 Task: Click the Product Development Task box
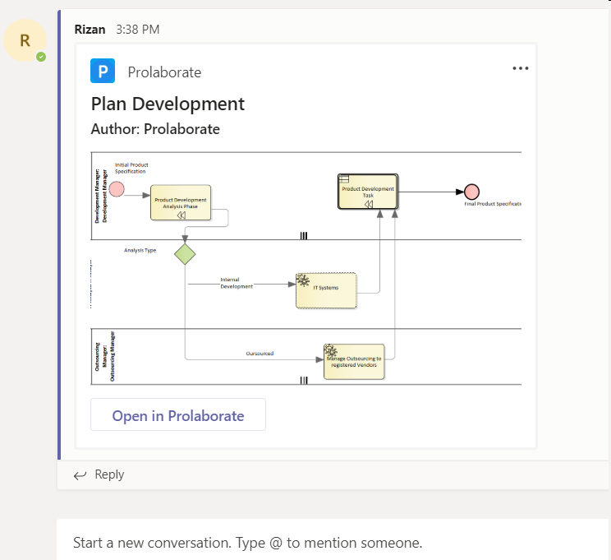367,192
